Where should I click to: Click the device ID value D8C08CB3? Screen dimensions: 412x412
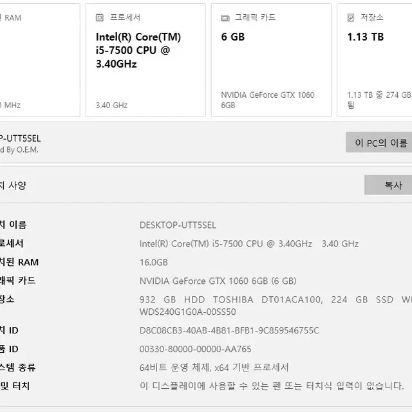click(229, 330)
